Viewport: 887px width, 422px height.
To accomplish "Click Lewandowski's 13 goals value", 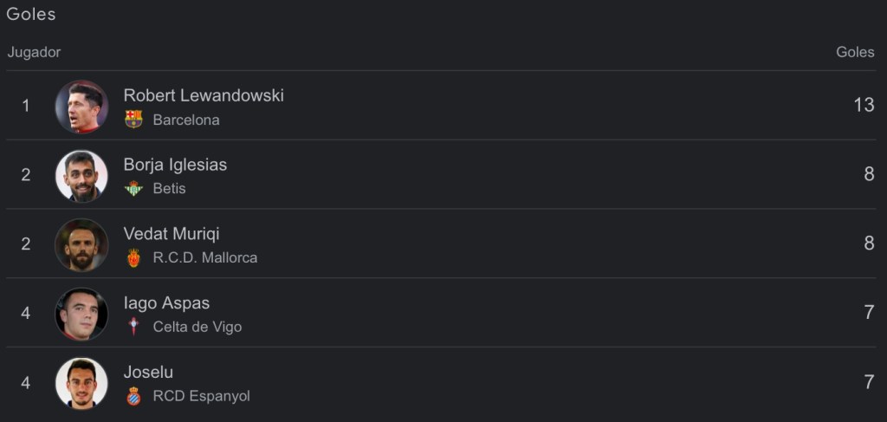I will (x=864, y=105).
